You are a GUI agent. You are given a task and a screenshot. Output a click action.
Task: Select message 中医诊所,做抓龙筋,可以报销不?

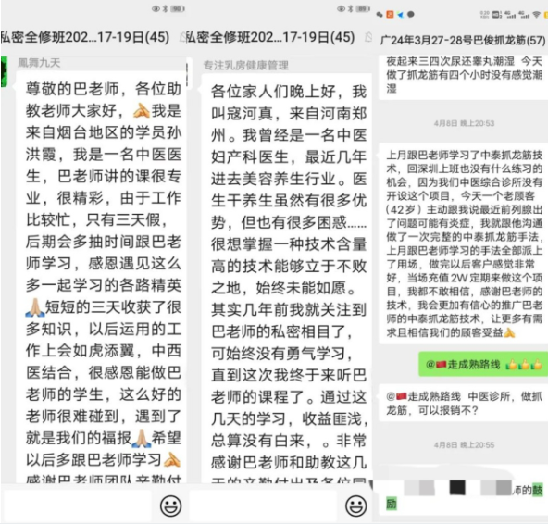pyautogui.click(x=464, y=403)
